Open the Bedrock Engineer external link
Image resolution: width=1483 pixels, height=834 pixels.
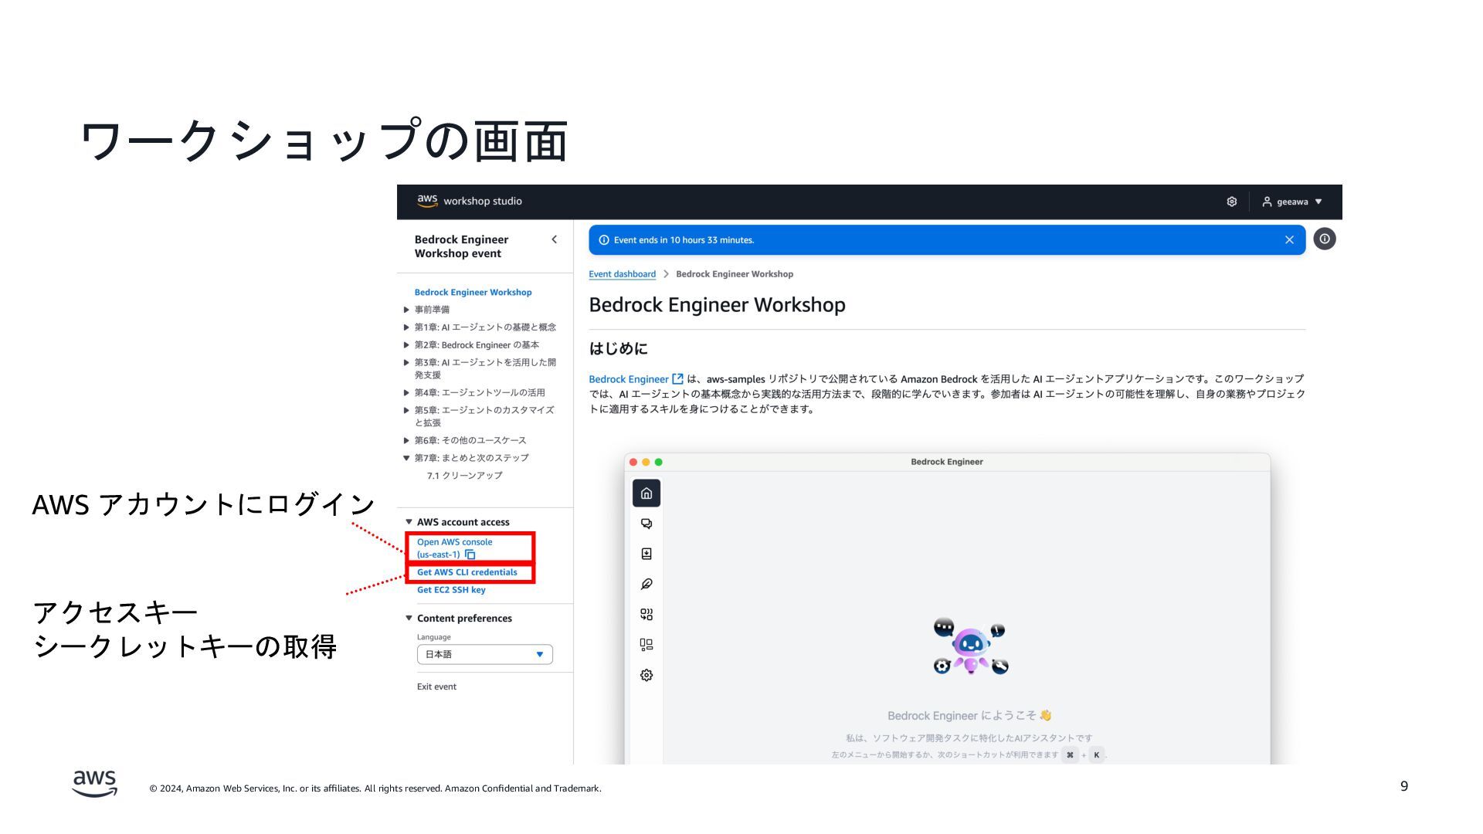pos(628,379)
